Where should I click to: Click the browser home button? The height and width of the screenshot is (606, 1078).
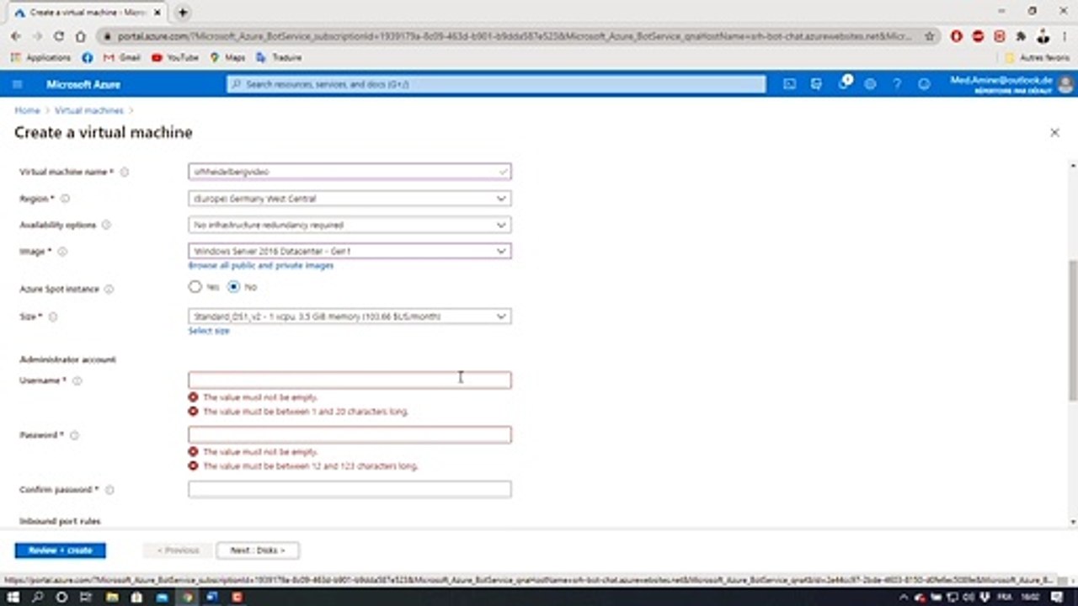pos(81,36)
